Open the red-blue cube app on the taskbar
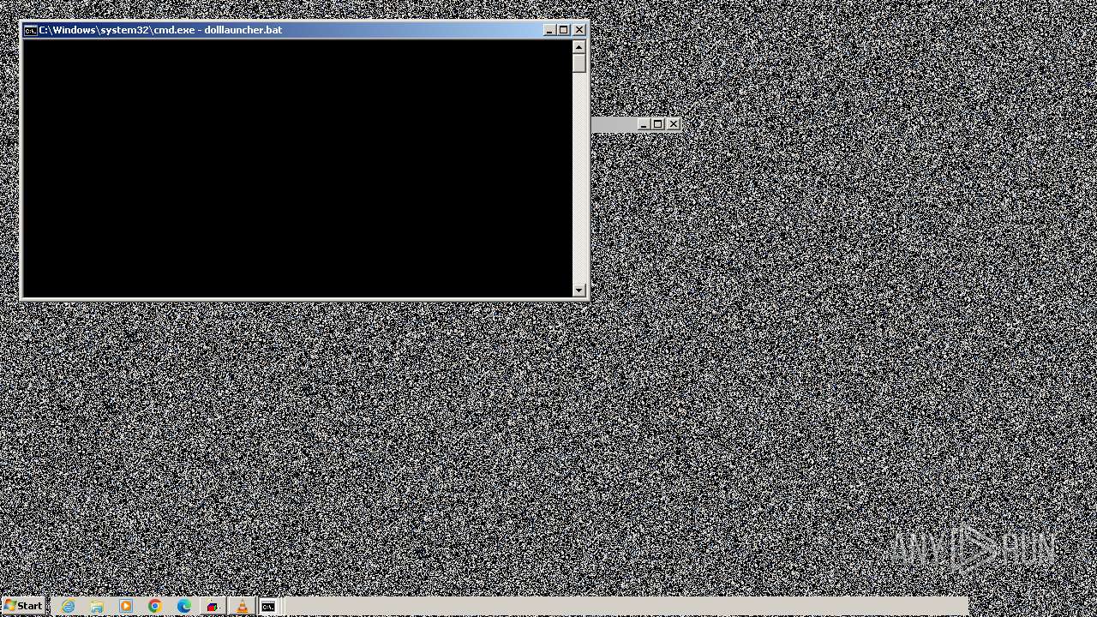Screen dimensions: 1097x617 pos(213,606)
